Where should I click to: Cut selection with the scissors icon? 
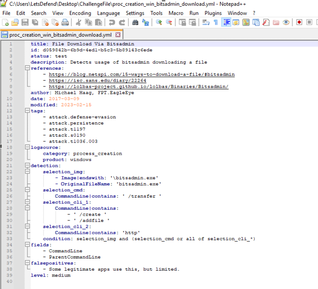78,22
